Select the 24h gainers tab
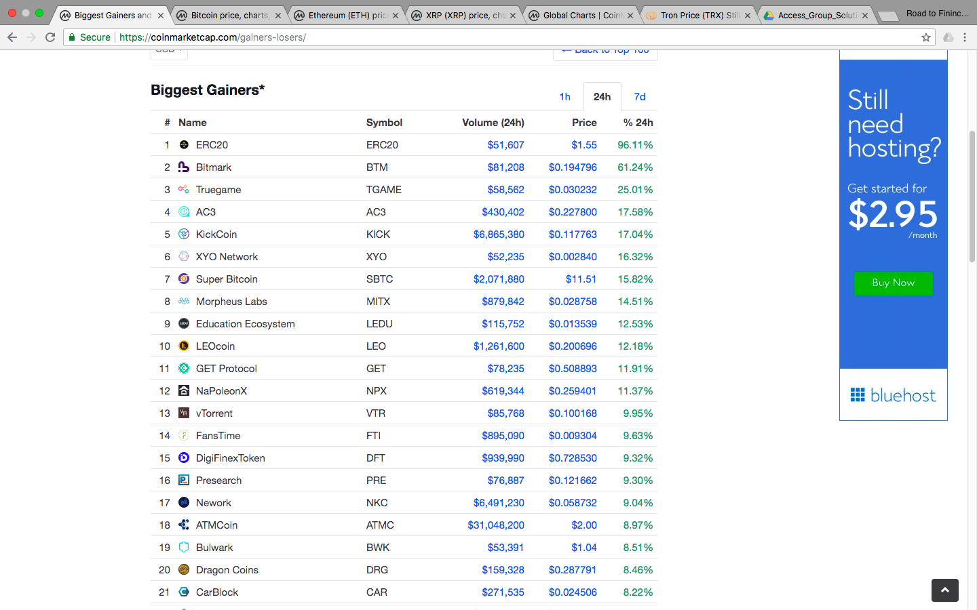 (602, 97)
